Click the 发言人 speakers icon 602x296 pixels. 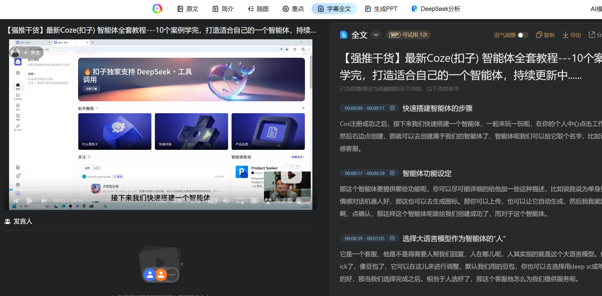click(8, 222)
